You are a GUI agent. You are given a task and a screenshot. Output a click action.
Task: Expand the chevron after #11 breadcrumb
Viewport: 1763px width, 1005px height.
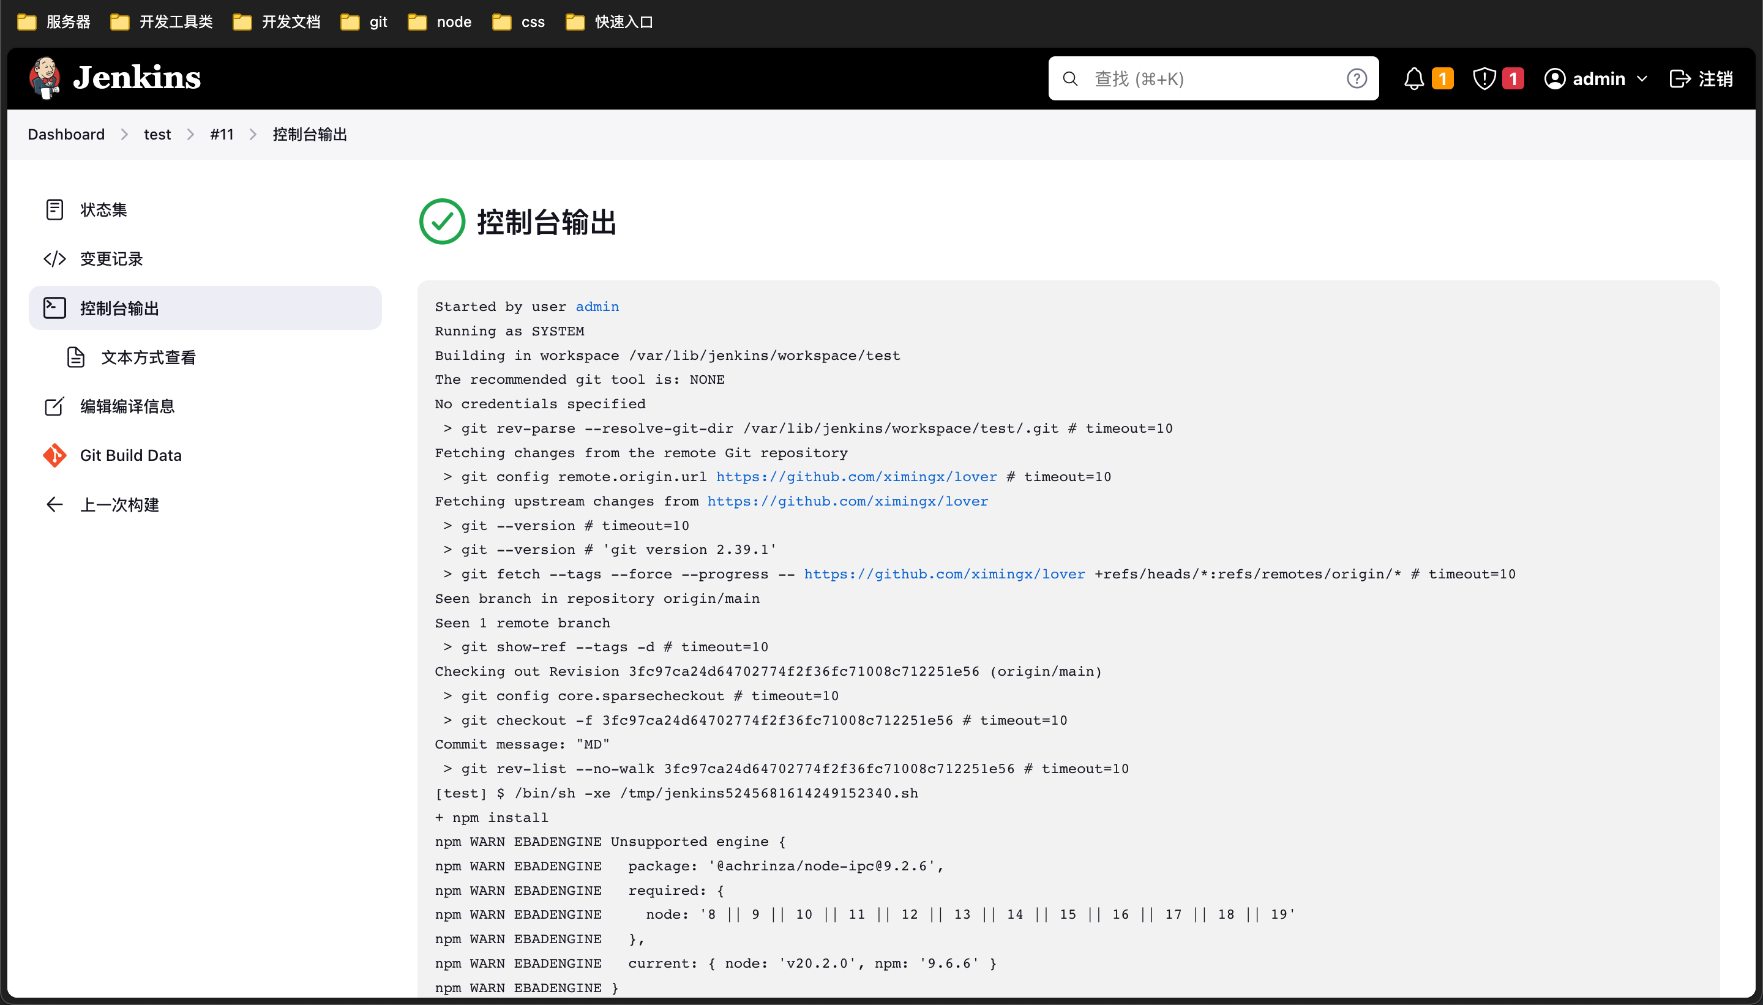253,135
